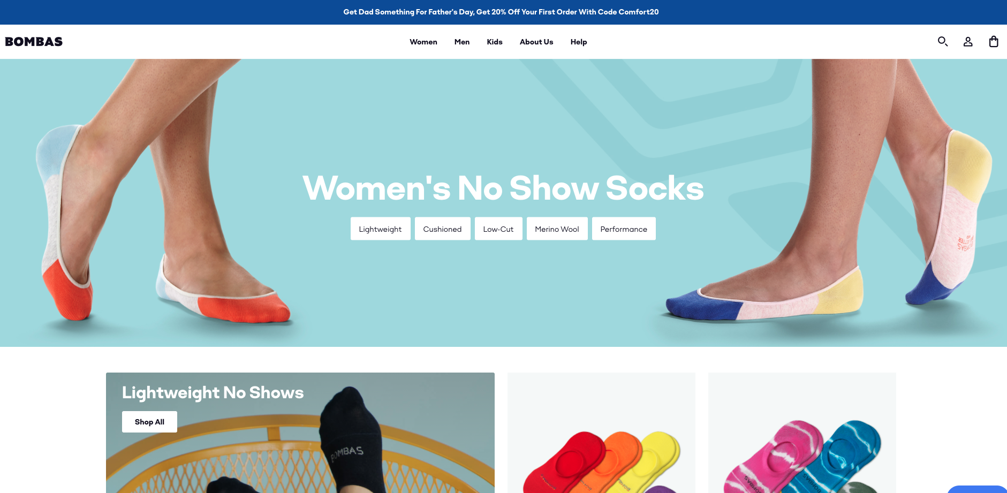Open the Women menu
Viewport: 1007px width, 493px height.
(423, 42)
